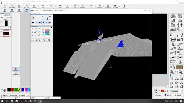Click the Create page toolbar icon
Viewport: 184px width, 103px height.
[12, 6]
